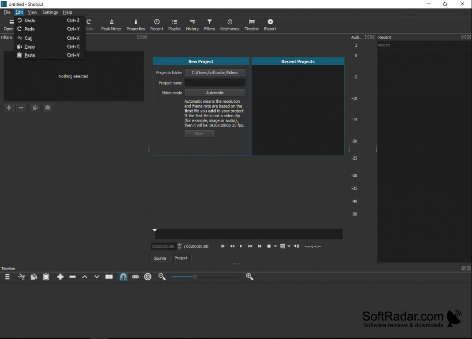Toggle ripple all tracks target icon

point(148,277)
